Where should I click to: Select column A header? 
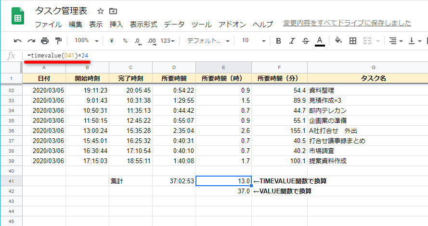click(44, 68)
